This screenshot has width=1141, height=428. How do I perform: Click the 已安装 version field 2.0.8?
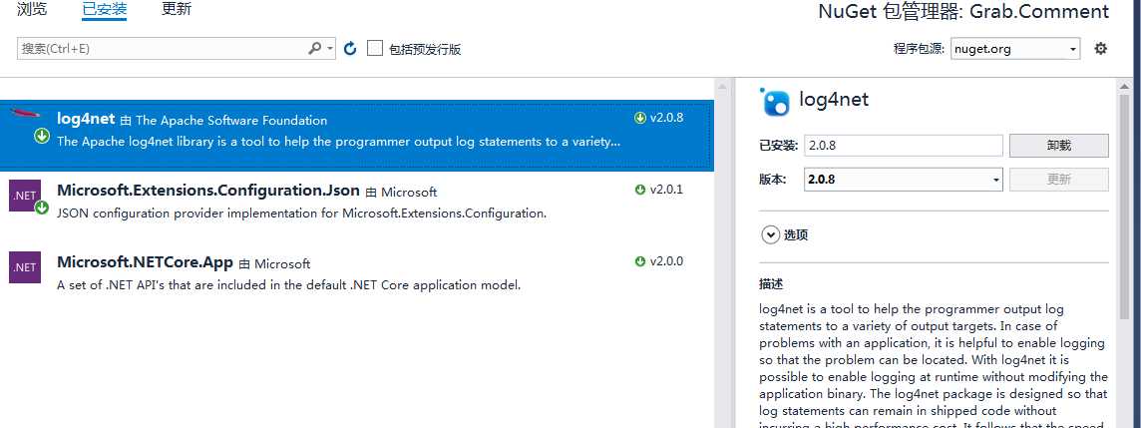903,145
